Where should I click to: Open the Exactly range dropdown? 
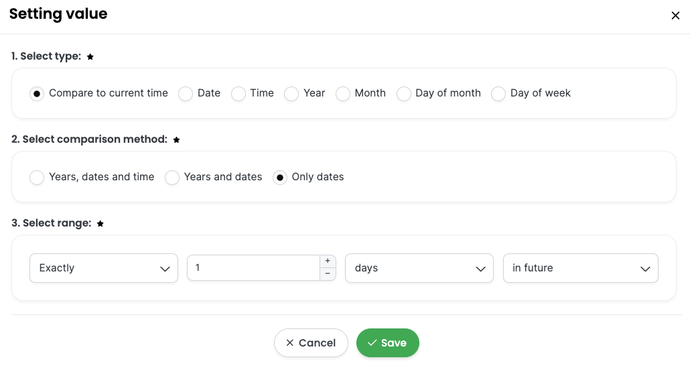coord(104,268)
